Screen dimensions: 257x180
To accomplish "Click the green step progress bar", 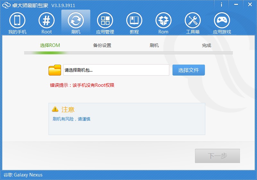I will (x=128, y=53).
